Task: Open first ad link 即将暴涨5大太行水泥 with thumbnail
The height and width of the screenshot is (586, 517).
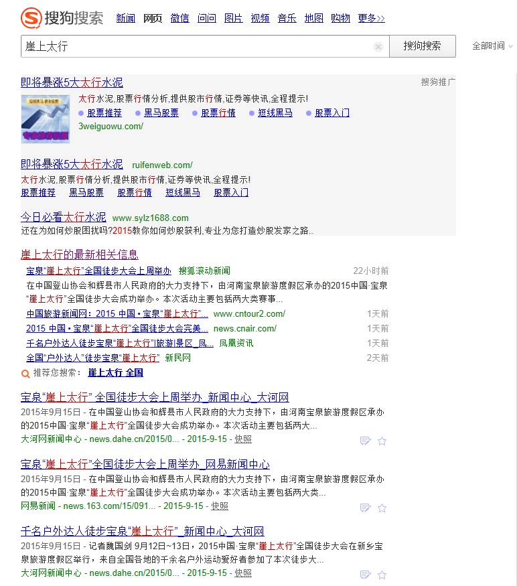Action: (x=72, y=82)
